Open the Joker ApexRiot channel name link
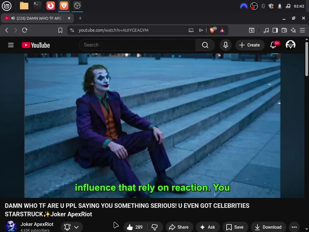 37,224
